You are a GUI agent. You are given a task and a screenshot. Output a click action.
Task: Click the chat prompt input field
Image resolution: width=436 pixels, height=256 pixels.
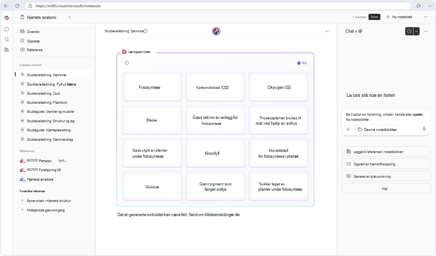click(386, 116)
